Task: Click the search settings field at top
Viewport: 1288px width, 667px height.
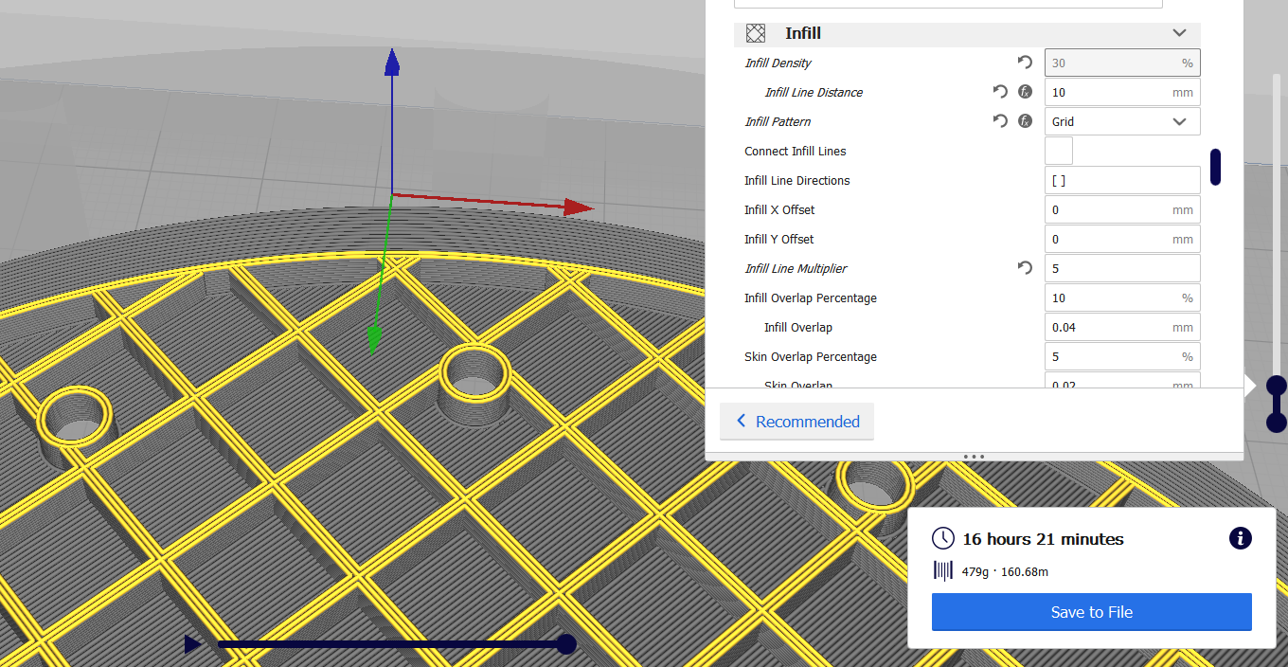Action: (948, 4)
